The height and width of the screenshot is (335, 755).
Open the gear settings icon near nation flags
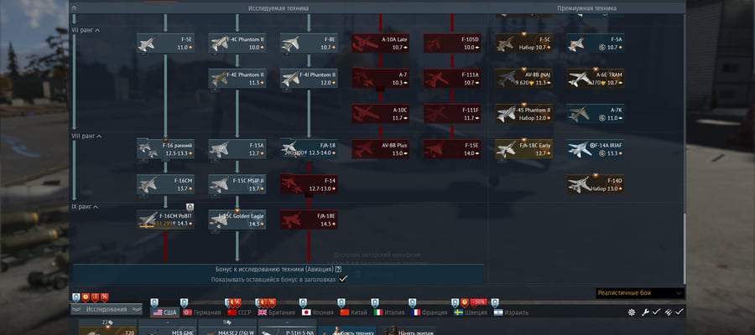coord(632,312)
